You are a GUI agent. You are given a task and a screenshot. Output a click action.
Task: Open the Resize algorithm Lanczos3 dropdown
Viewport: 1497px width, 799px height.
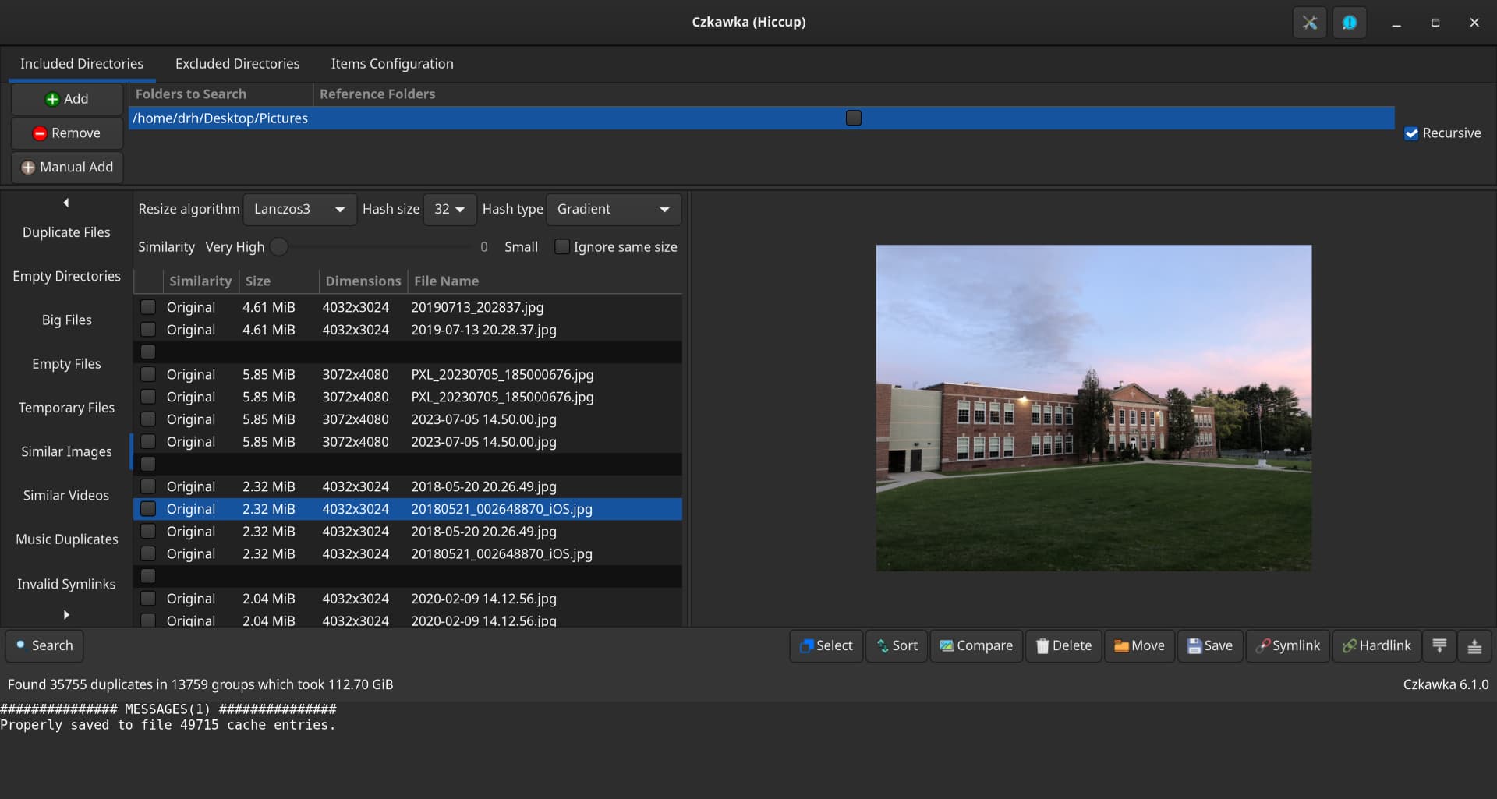point(300,209)
